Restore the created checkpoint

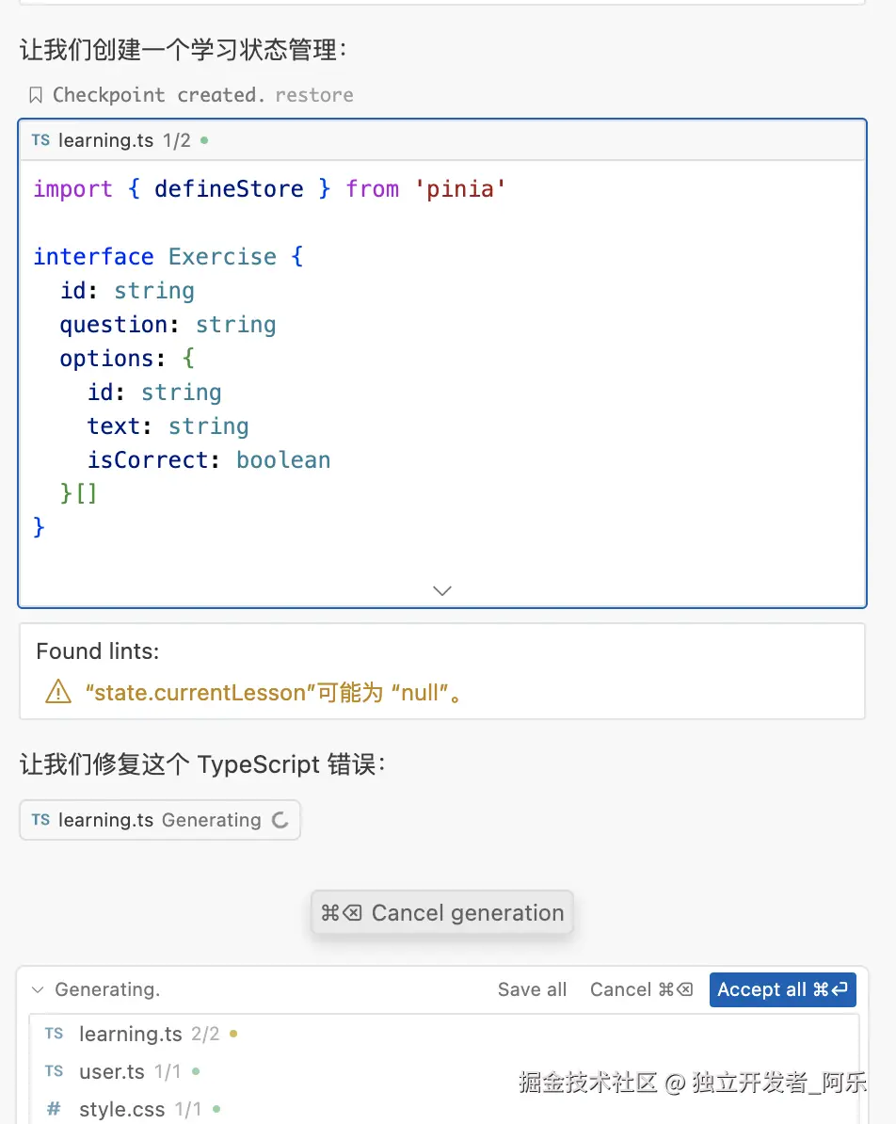click(x=314, y=95)
